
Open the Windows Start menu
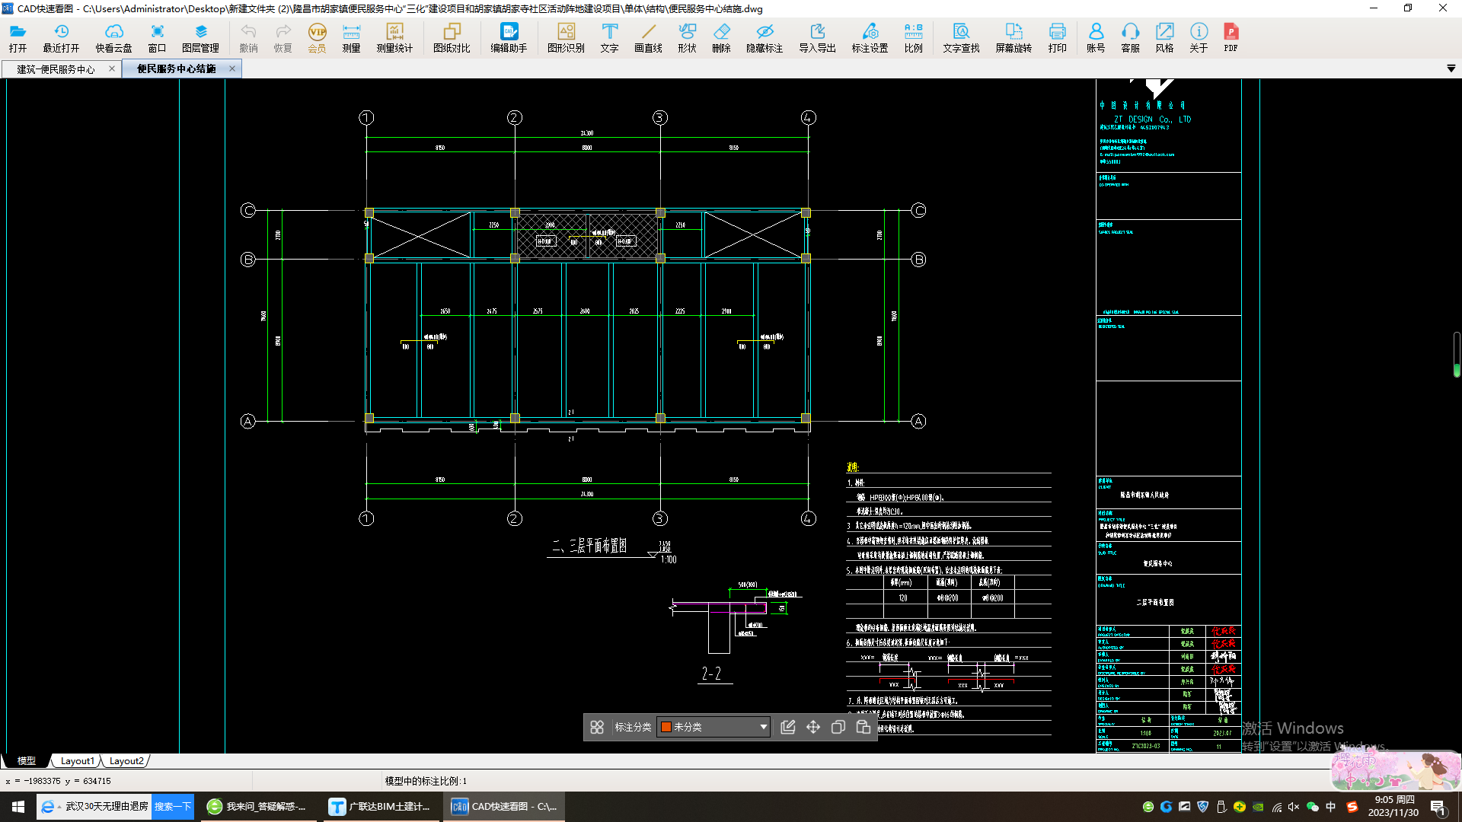click(x=18, y=807)
